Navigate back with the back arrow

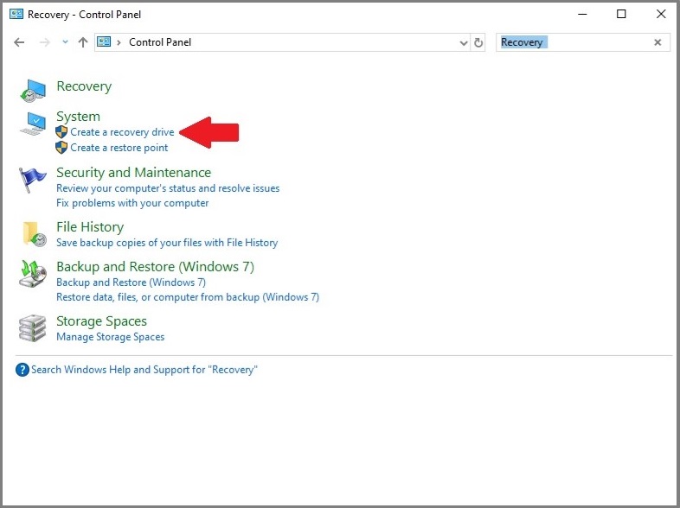(x=20, y=42)
